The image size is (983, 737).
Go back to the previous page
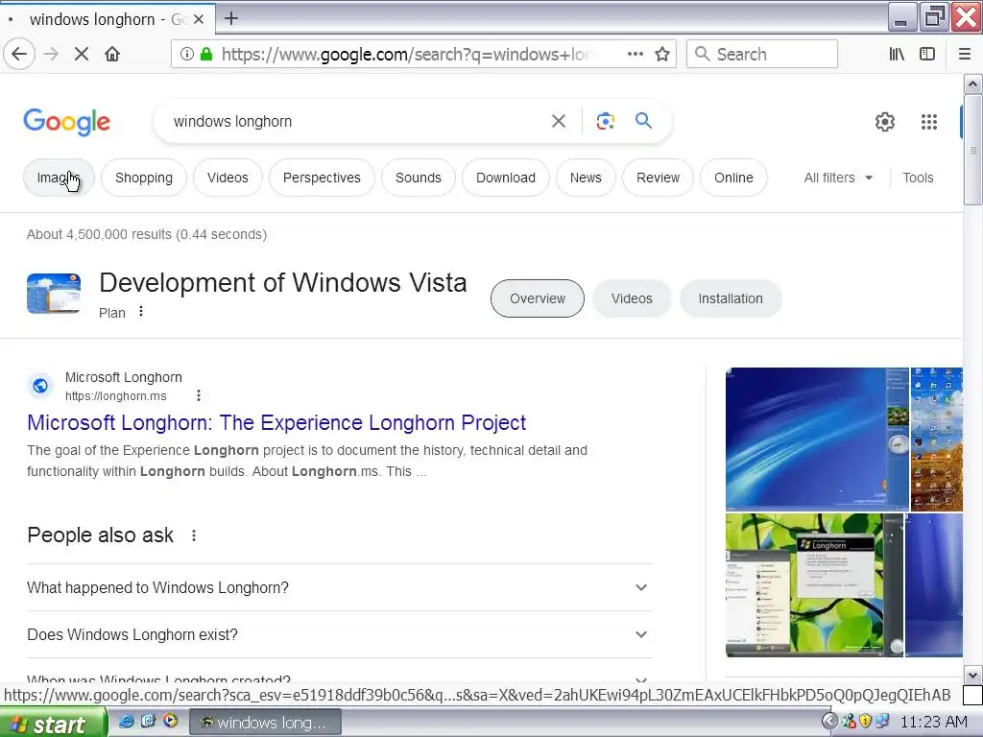pyautogui.click(x=19, y=54)
